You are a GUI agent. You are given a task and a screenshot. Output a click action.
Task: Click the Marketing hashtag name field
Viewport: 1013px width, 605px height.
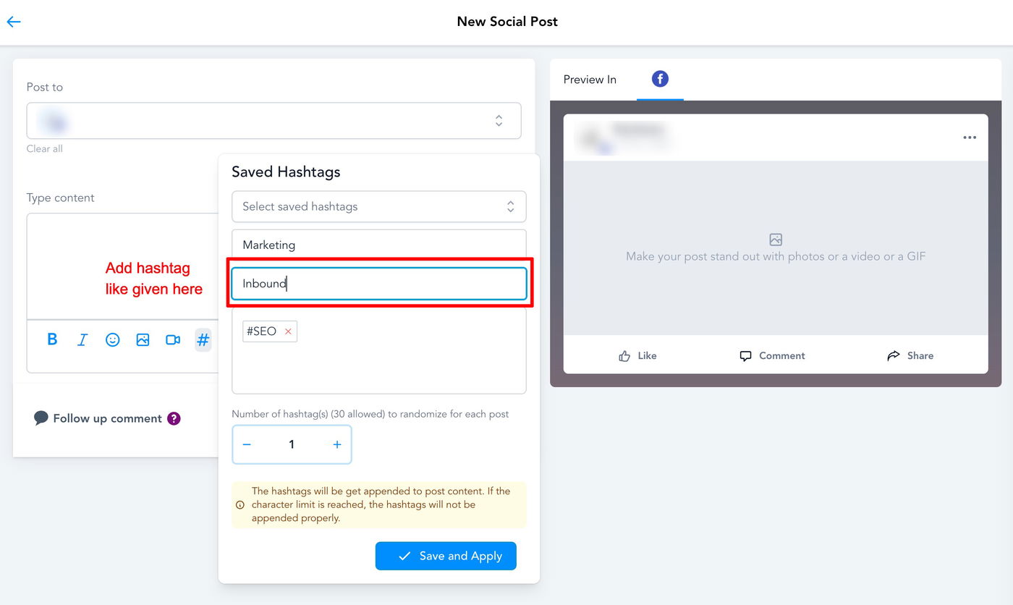pyautogui.click(x=378, y=245)
